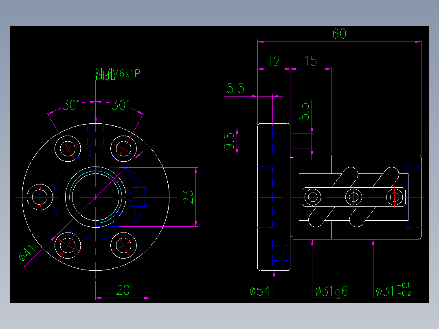The width and height of the screenshot is (439, 329).
Task: Click the 15 dimension label
Action: [x=310, y=61]
